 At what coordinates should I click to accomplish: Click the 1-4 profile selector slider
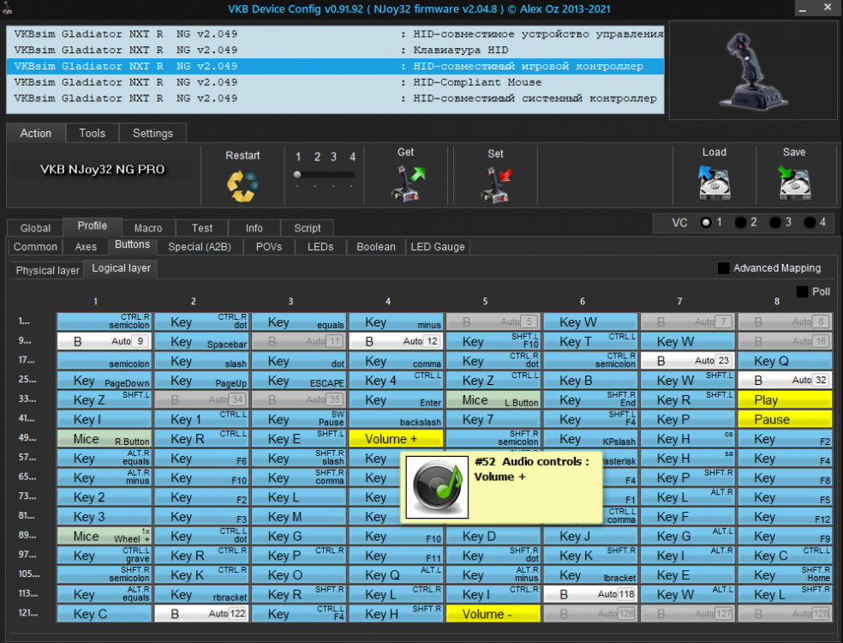click(324, 175)
